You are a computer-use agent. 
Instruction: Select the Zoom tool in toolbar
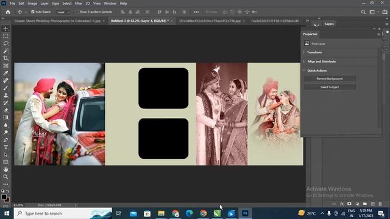[5, 177]
